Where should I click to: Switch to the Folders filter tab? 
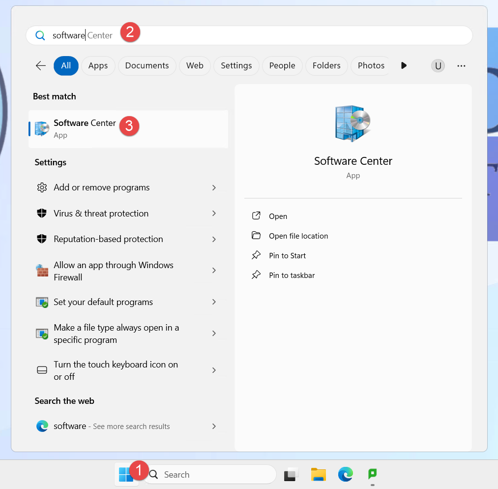326,66
